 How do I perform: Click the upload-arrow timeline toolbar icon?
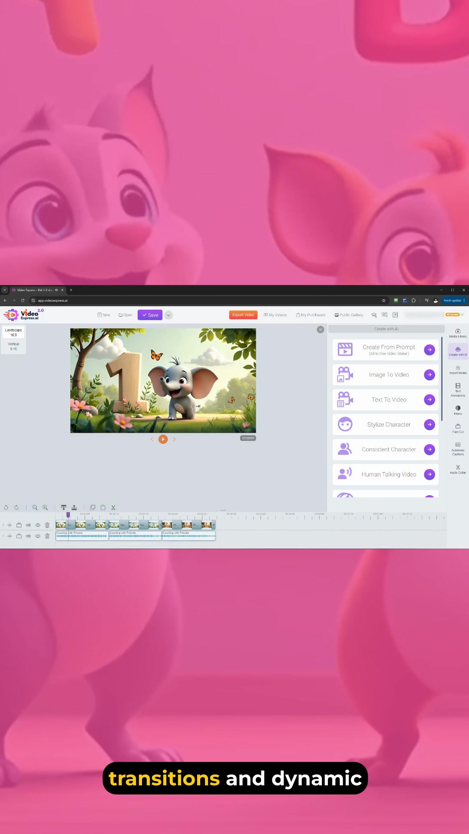point(74,507)
